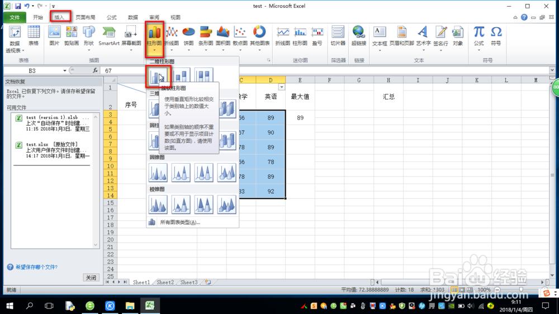Insert a signature line (签名行)
The height and width of the screenshot is (314, 559).
[x=440, y=39]
